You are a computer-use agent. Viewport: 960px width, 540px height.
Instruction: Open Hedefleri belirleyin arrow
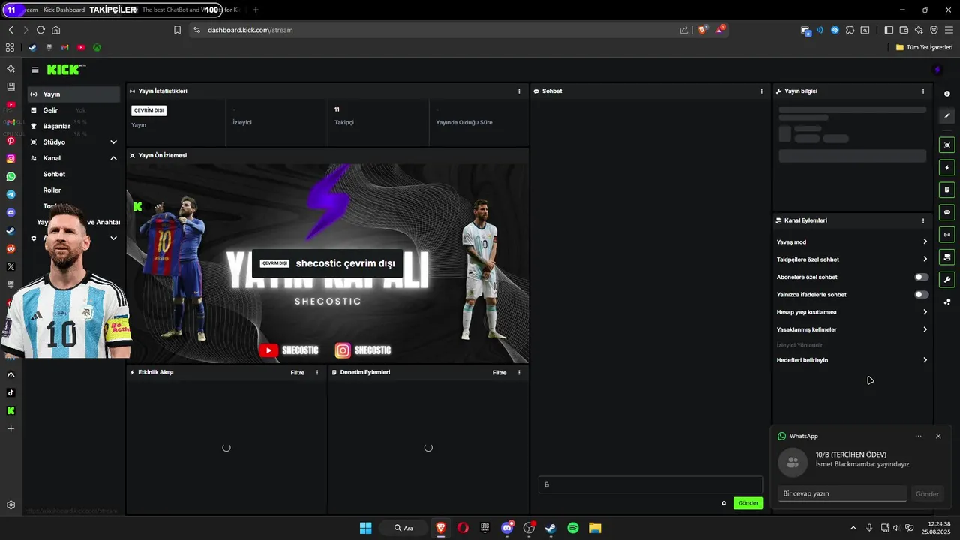coord(925,360)
